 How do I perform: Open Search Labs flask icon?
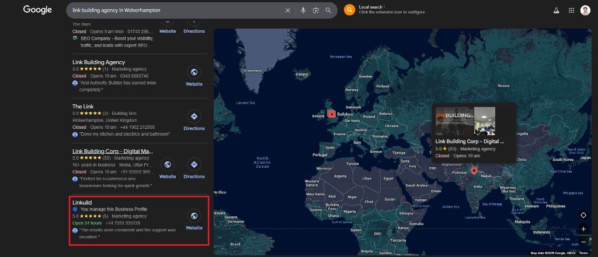coord(556,10)
